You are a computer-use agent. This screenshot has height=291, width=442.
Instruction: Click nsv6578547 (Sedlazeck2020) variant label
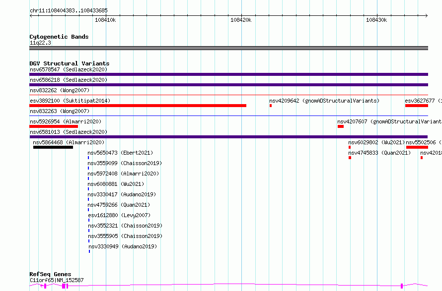click(x=69, y=69)
